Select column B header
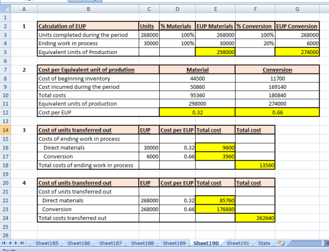329x251 pixels. click(x=88, y=9)
